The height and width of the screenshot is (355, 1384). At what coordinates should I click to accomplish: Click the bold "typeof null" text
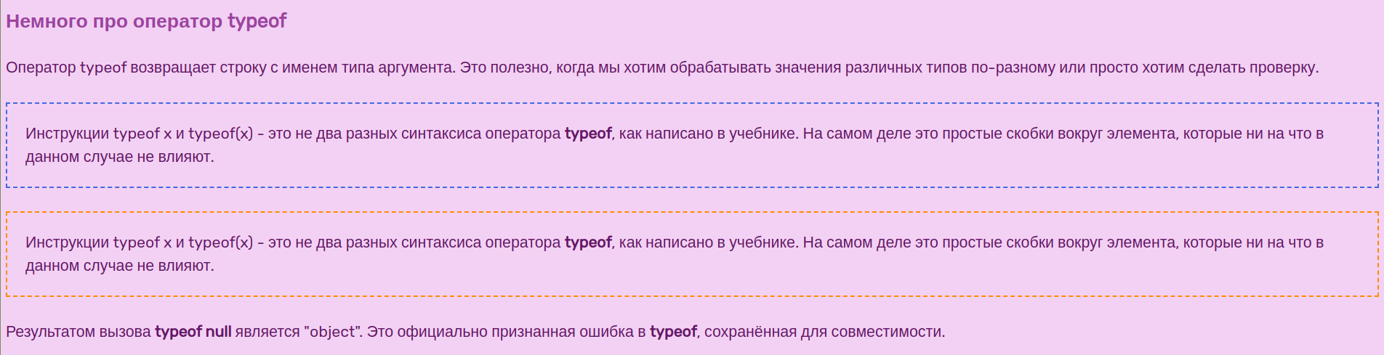pyautogui.click(x=193, y=332)
